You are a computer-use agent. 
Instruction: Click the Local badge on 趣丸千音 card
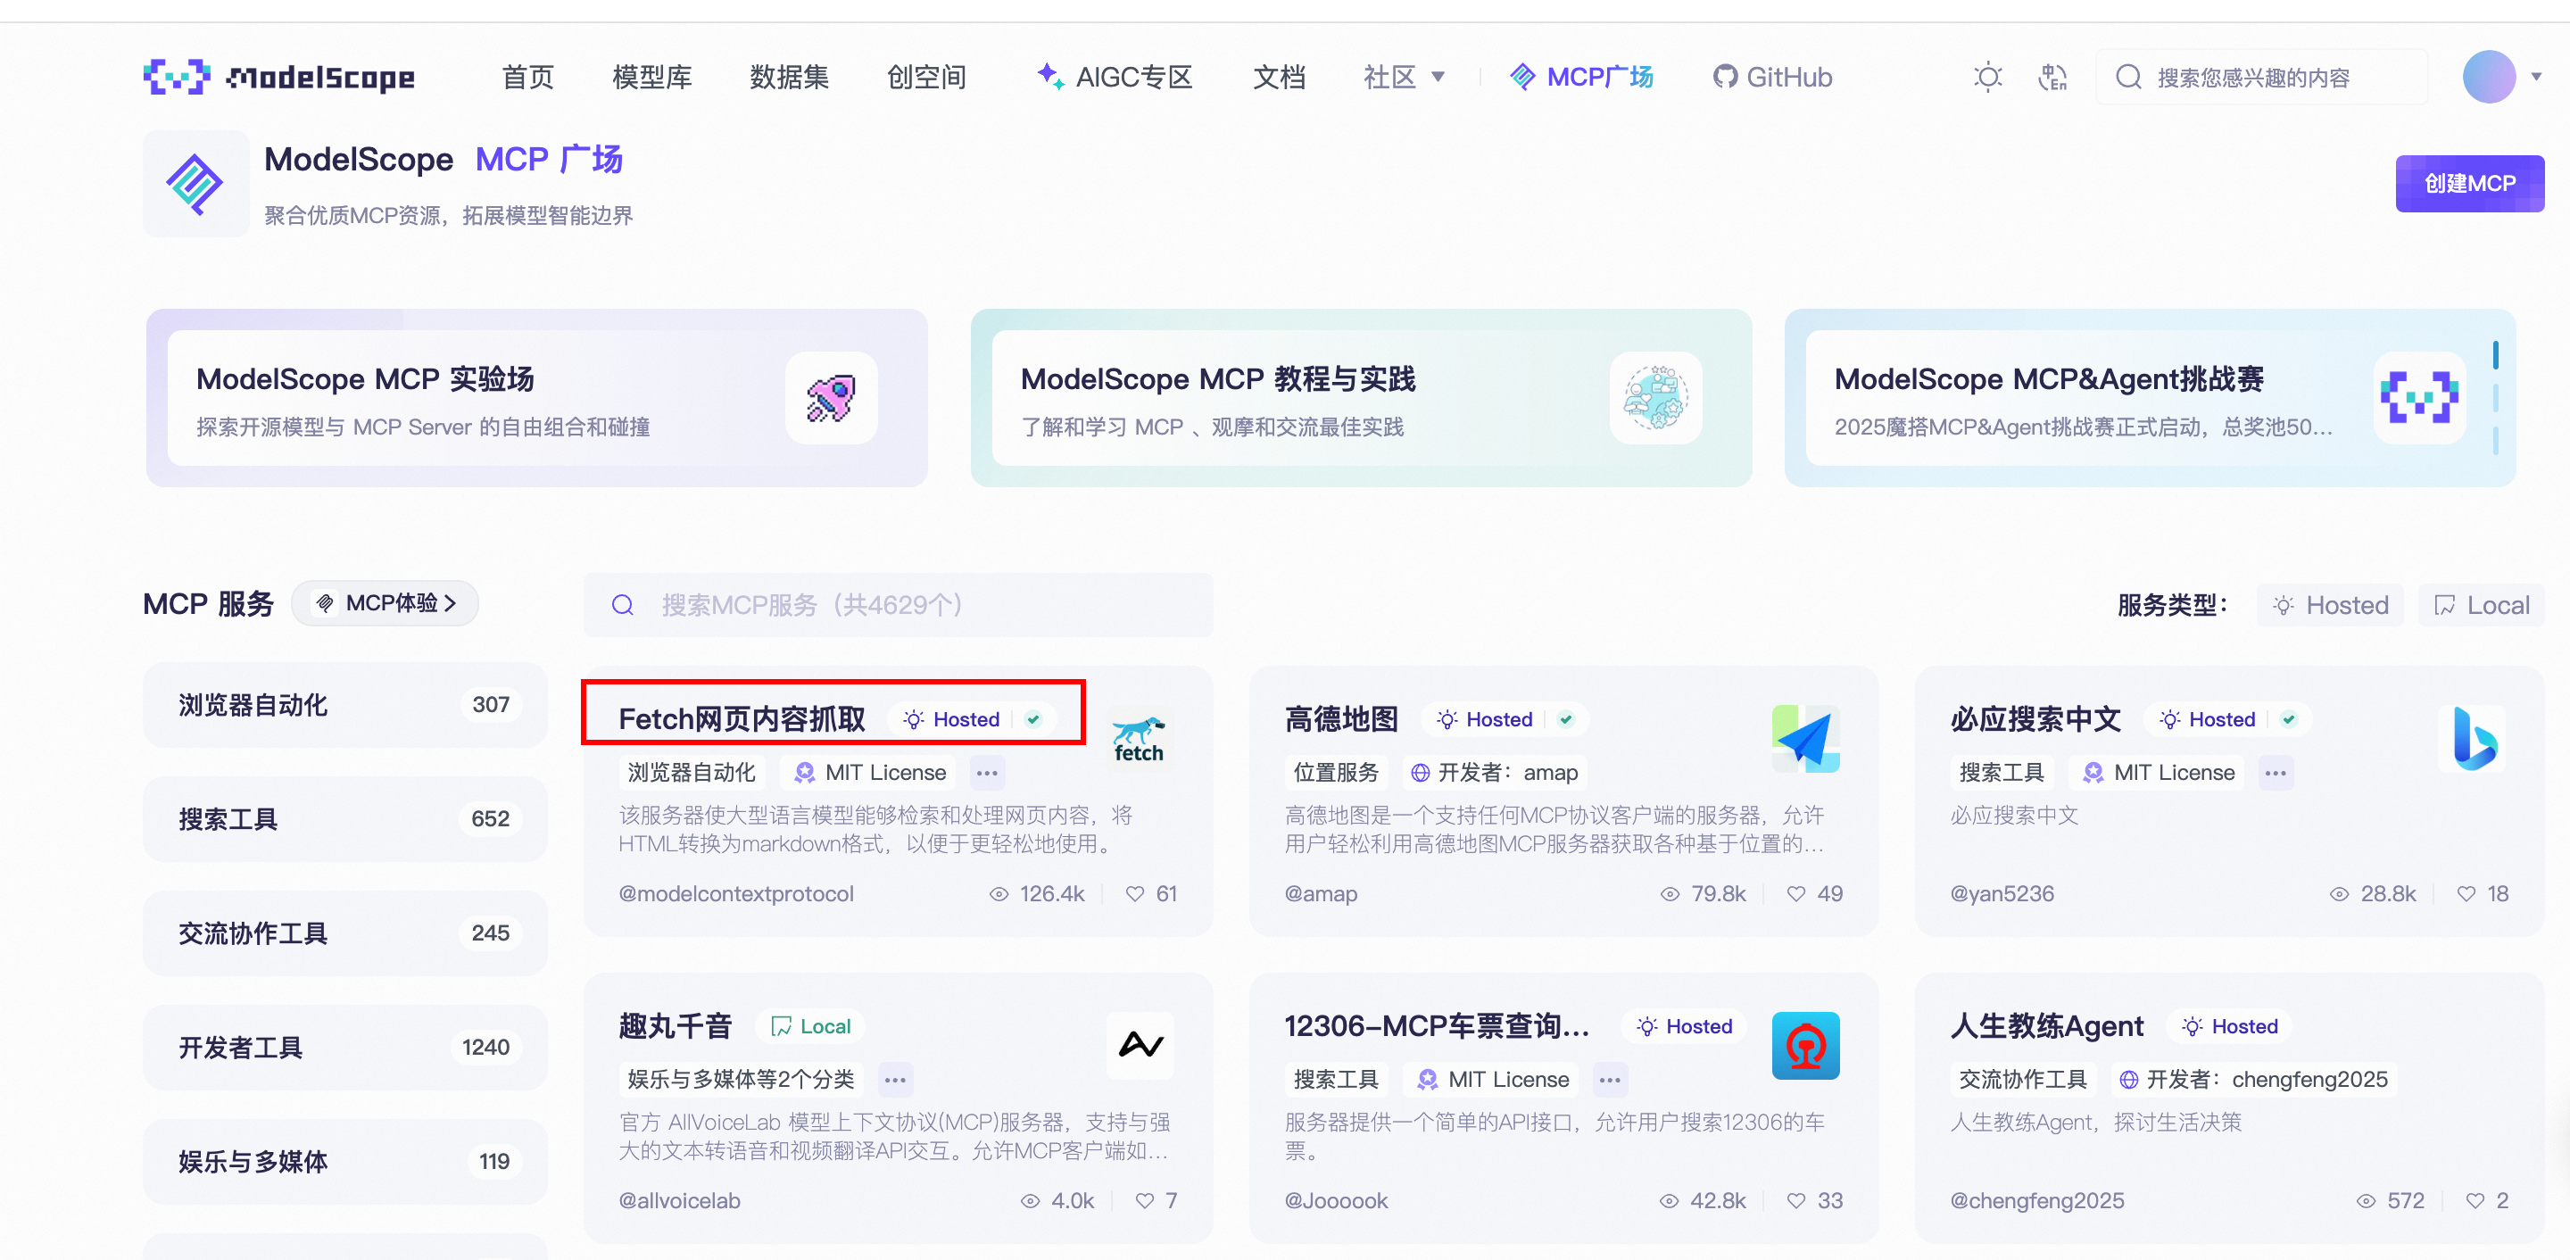click(811, 1026)
